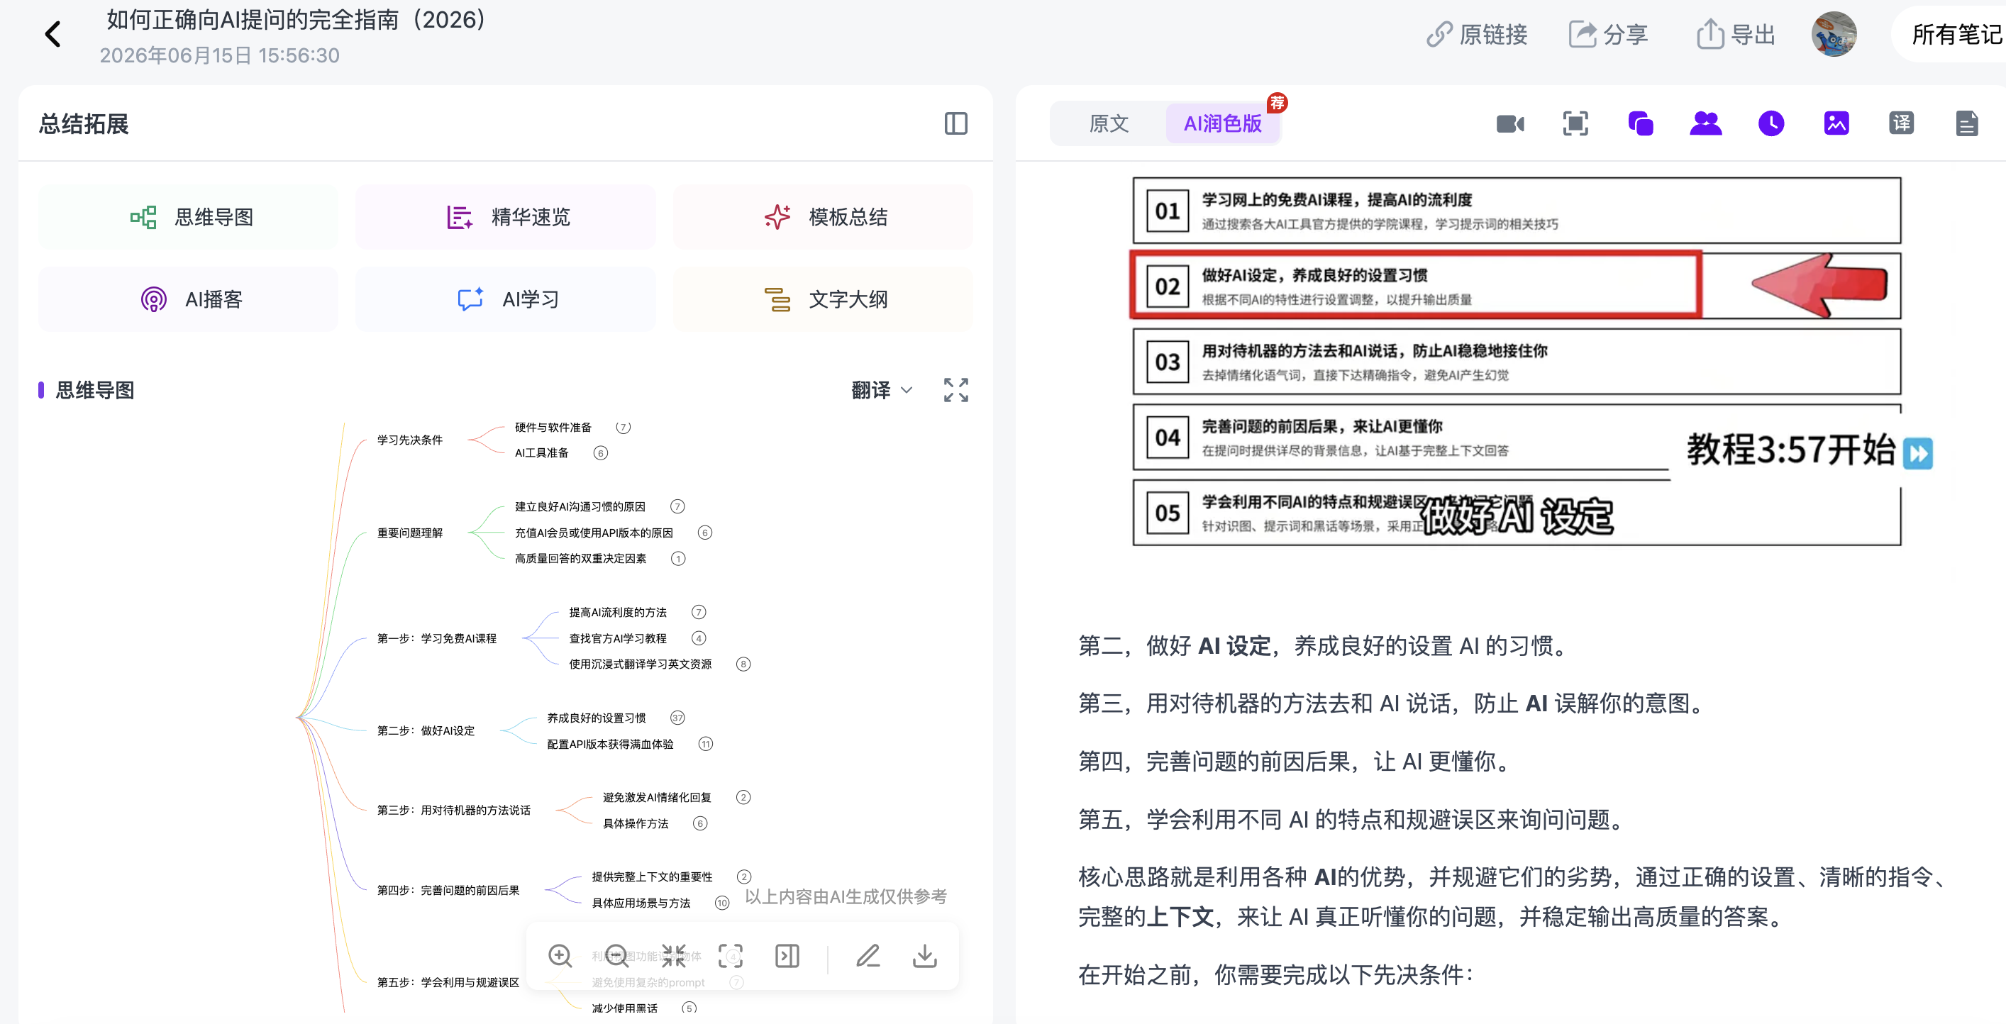Screen dimensions: 2006x1024
Task: Download the mind map
Action: [924, 956]
